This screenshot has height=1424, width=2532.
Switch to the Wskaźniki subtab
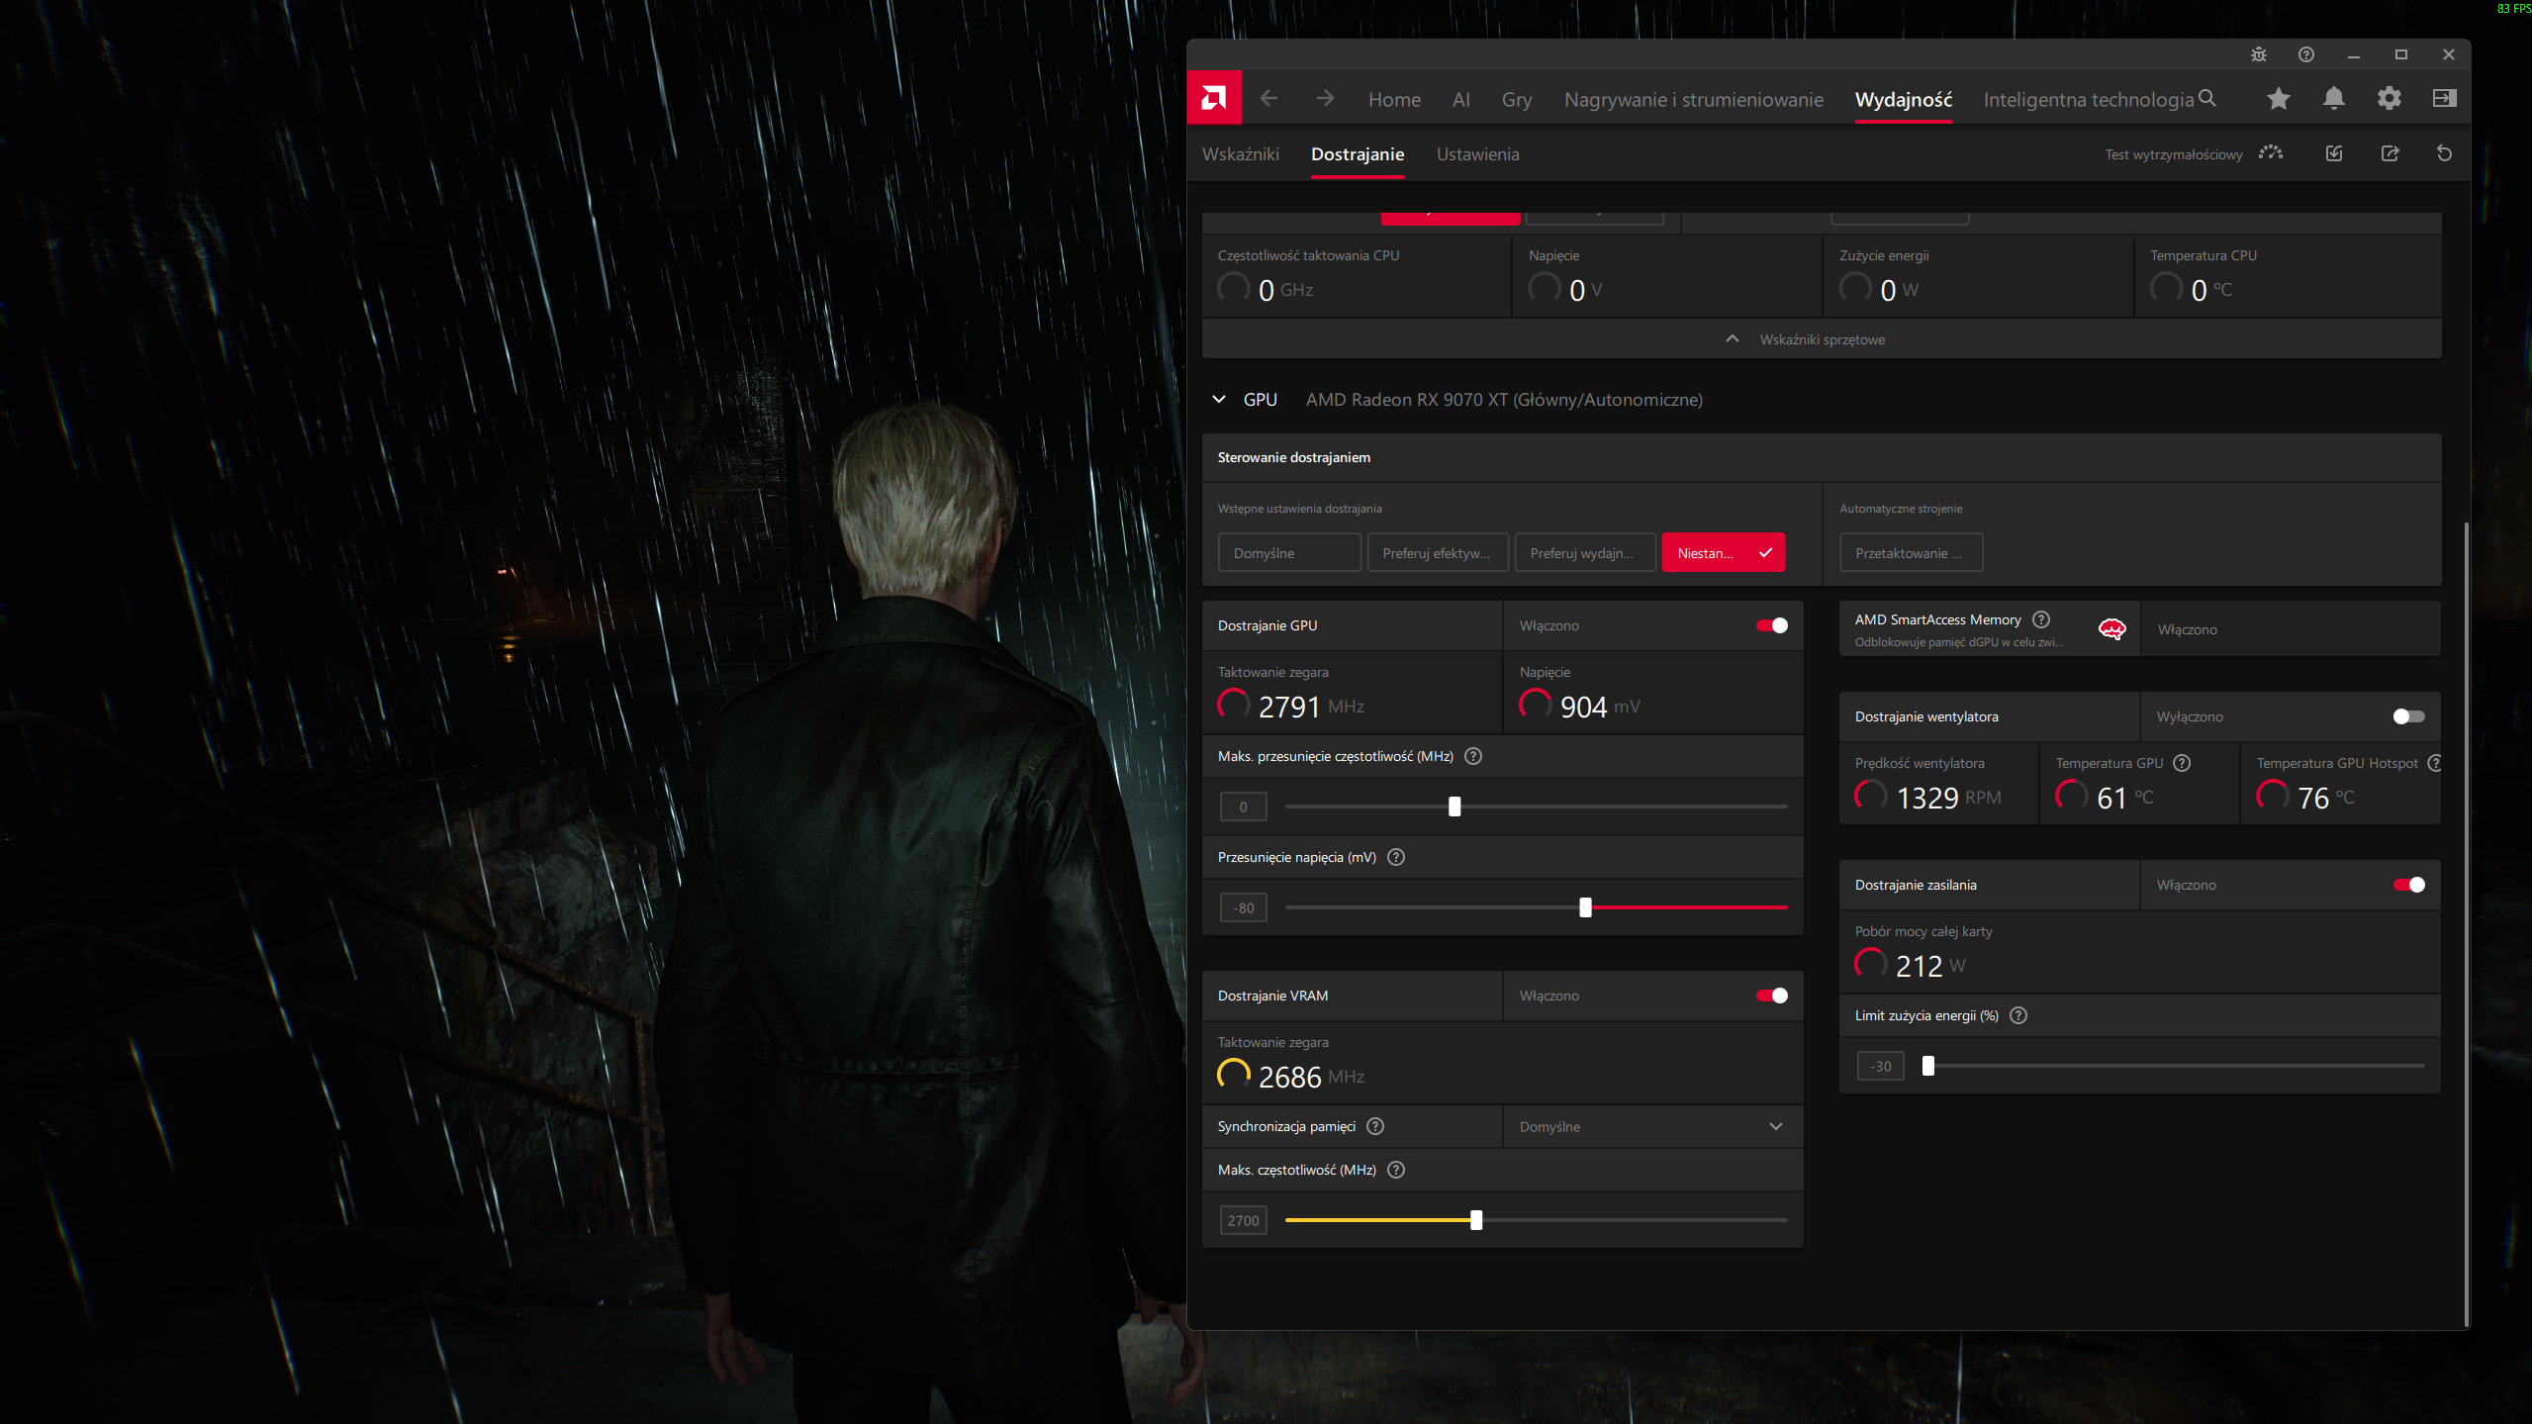tap(1241, 153)
